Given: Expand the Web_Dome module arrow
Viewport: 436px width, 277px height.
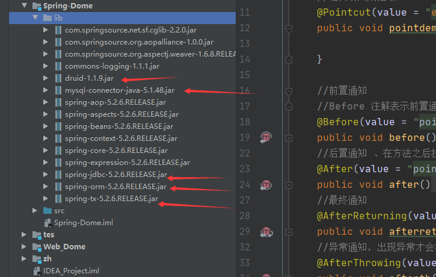Looking at the screenshot, I should [x=24, y=247].
